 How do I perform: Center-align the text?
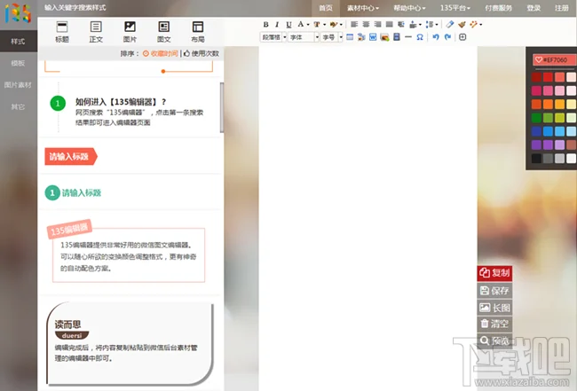(x=366, y=24)
